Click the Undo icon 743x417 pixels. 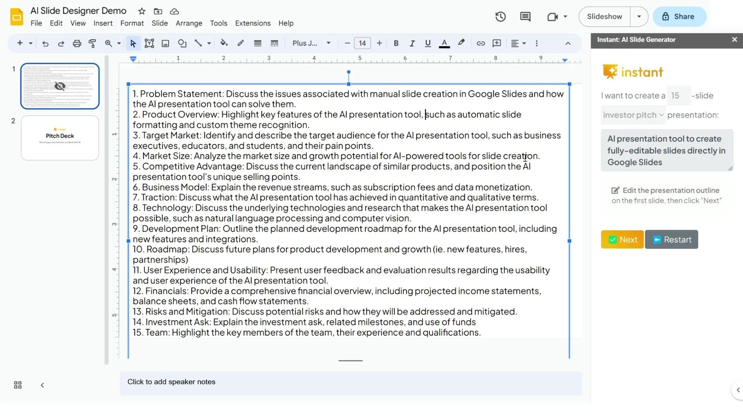(45, 43)
